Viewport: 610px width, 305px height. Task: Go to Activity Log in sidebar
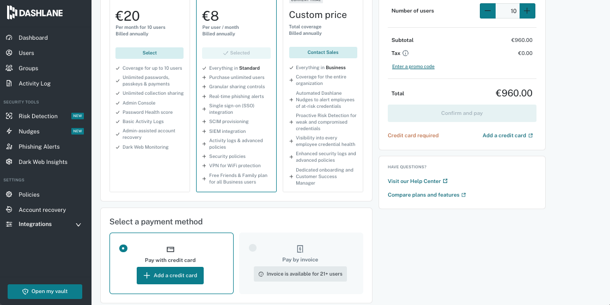pyautogui.click(x=34, y=83)
